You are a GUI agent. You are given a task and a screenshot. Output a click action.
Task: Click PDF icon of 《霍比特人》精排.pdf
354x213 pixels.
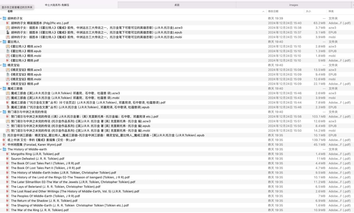coord(8,61)
